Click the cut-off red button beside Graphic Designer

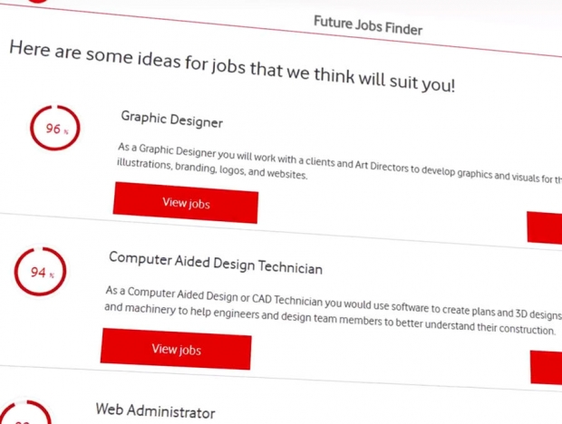[545, 228]
